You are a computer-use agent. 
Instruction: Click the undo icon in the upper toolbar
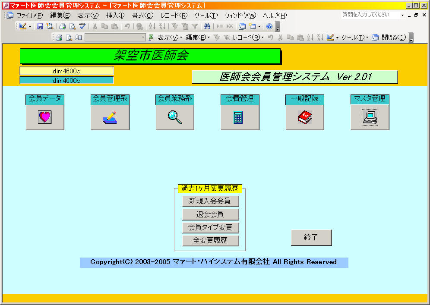click(127, 26)
